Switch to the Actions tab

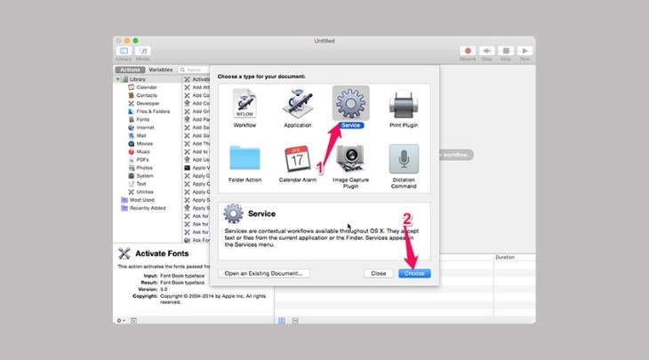(x=130, y=69)
